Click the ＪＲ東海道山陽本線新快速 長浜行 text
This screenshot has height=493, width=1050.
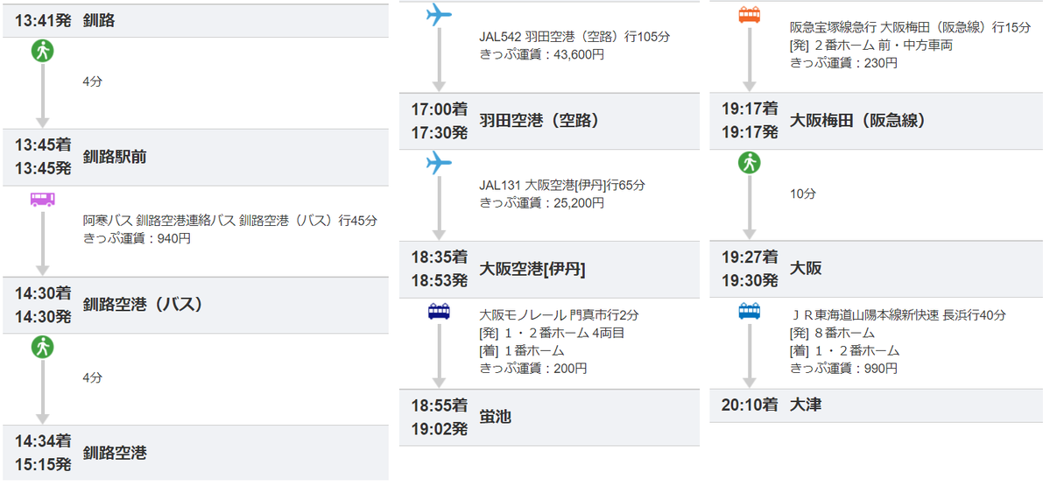(898, 315)
